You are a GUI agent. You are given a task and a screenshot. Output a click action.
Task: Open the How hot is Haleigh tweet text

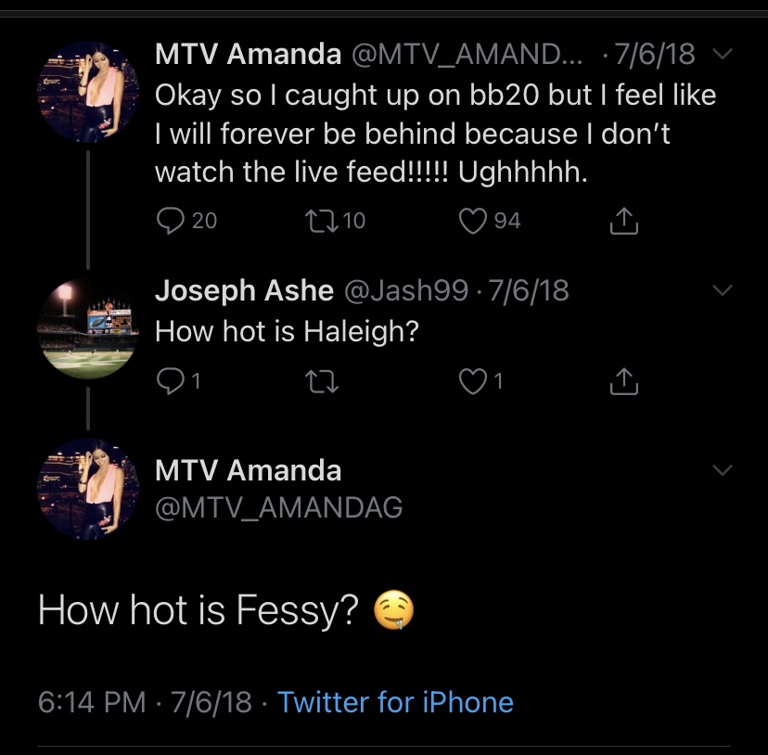tap(287, 332)
